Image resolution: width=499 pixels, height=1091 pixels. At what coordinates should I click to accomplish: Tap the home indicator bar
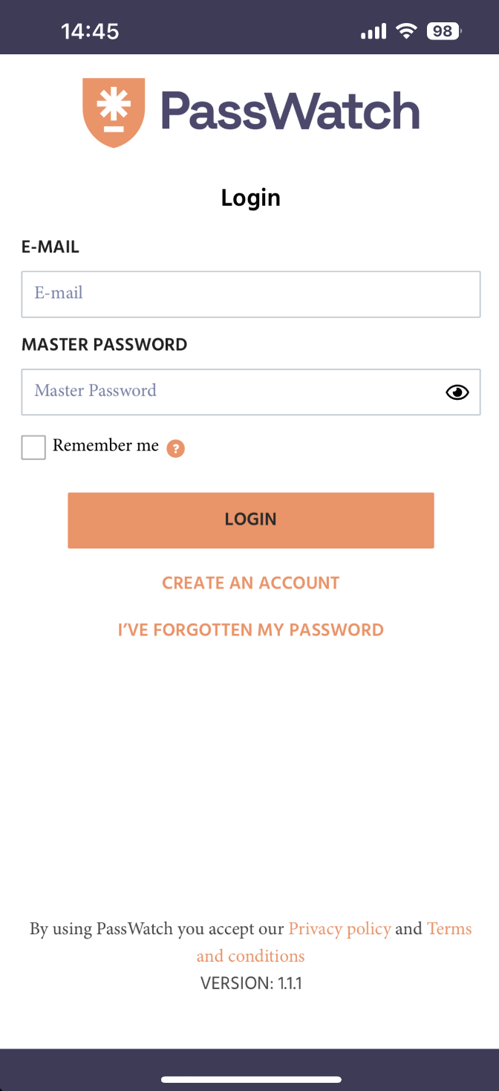tap(251, 1079)
